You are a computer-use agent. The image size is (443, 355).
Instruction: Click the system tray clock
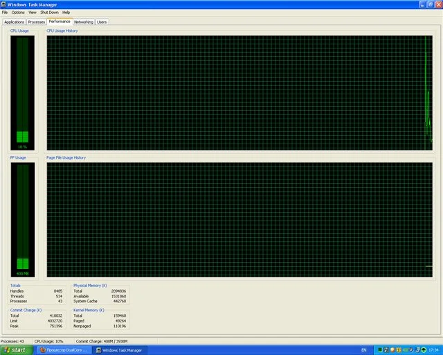(434, 350)
